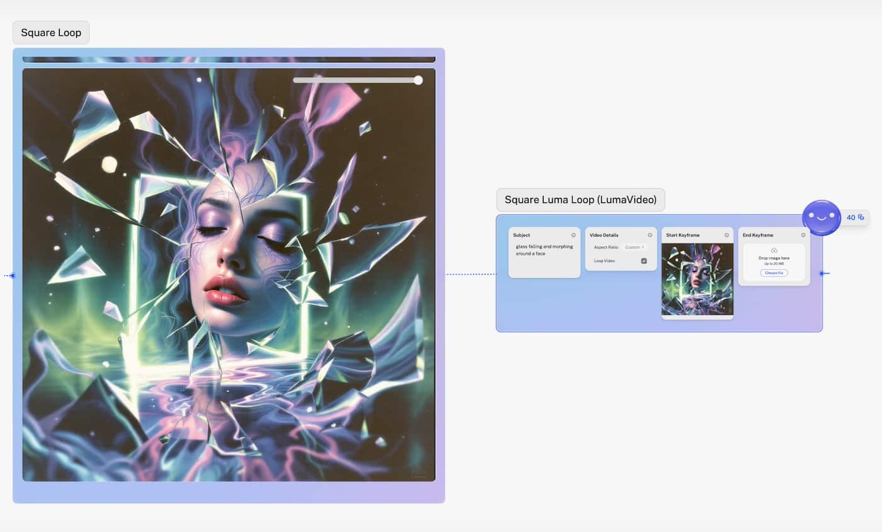Viewport: 882px width, 532px height.
Task: Select the blue smiley assistant avatar
Action: [x=821, y=217]
